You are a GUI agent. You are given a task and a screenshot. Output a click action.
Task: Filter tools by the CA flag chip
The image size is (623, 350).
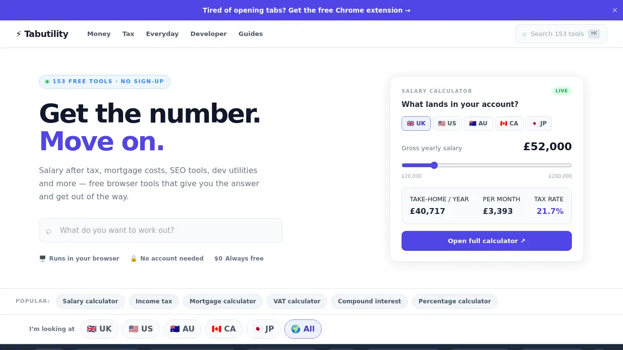224,329
